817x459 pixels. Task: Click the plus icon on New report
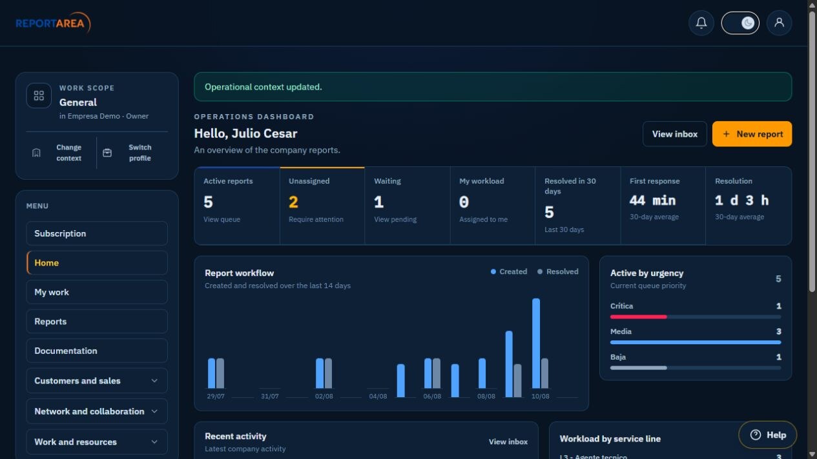pos(726,134)
